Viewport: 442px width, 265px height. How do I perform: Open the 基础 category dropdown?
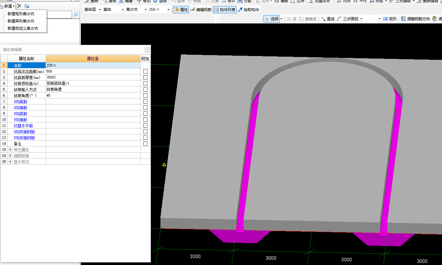pos(123,10)
